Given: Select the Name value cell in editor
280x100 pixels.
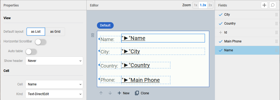Looking at the screenshot, I should pos(163,38).
